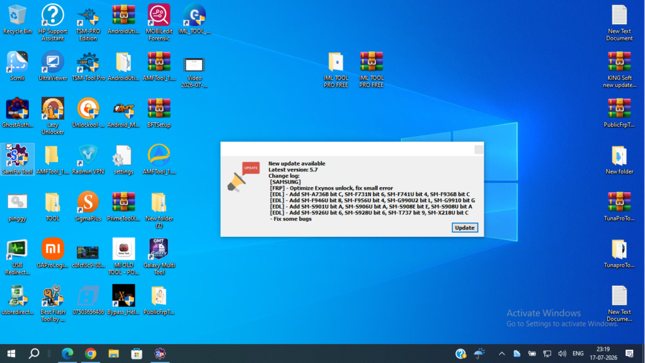Select TunaProTo archive icon

tap(620, 207)
